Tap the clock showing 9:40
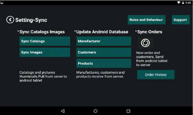Screen dimensions: 193x115 click(x=188, y=3)
